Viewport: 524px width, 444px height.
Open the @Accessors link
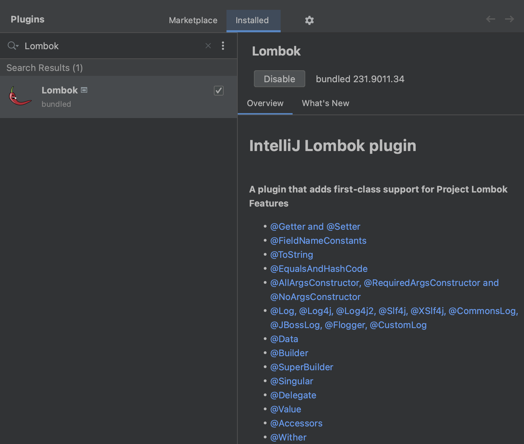coord(296,423)
